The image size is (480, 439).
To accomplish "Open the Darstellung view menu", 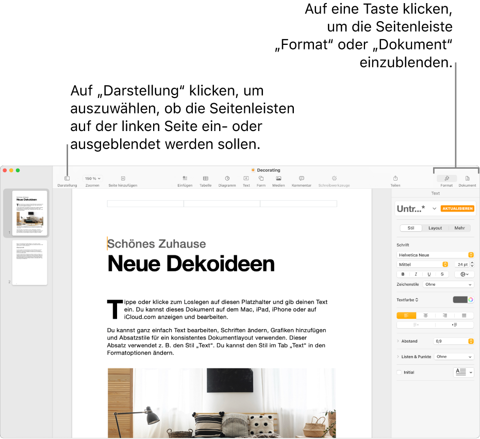I will pyautogui.click(x=67, y=178).
